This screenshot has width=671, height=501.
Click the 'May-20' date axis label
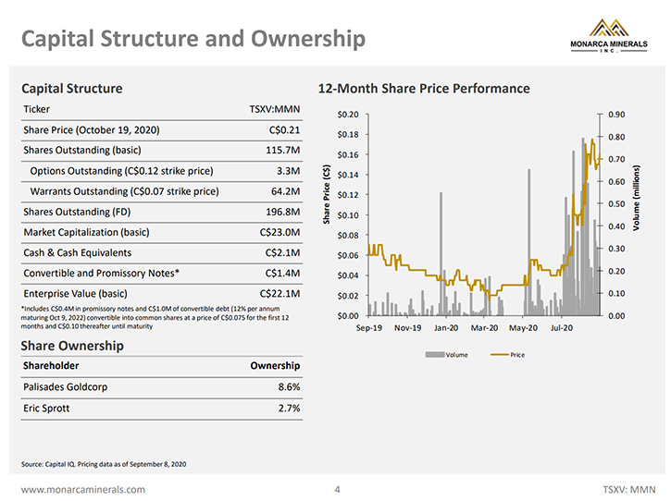tap(523, 328)
